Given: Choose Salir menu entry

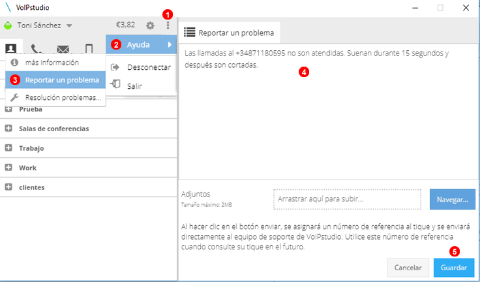Looking at the screenshot, I should (x=141, y=86).
